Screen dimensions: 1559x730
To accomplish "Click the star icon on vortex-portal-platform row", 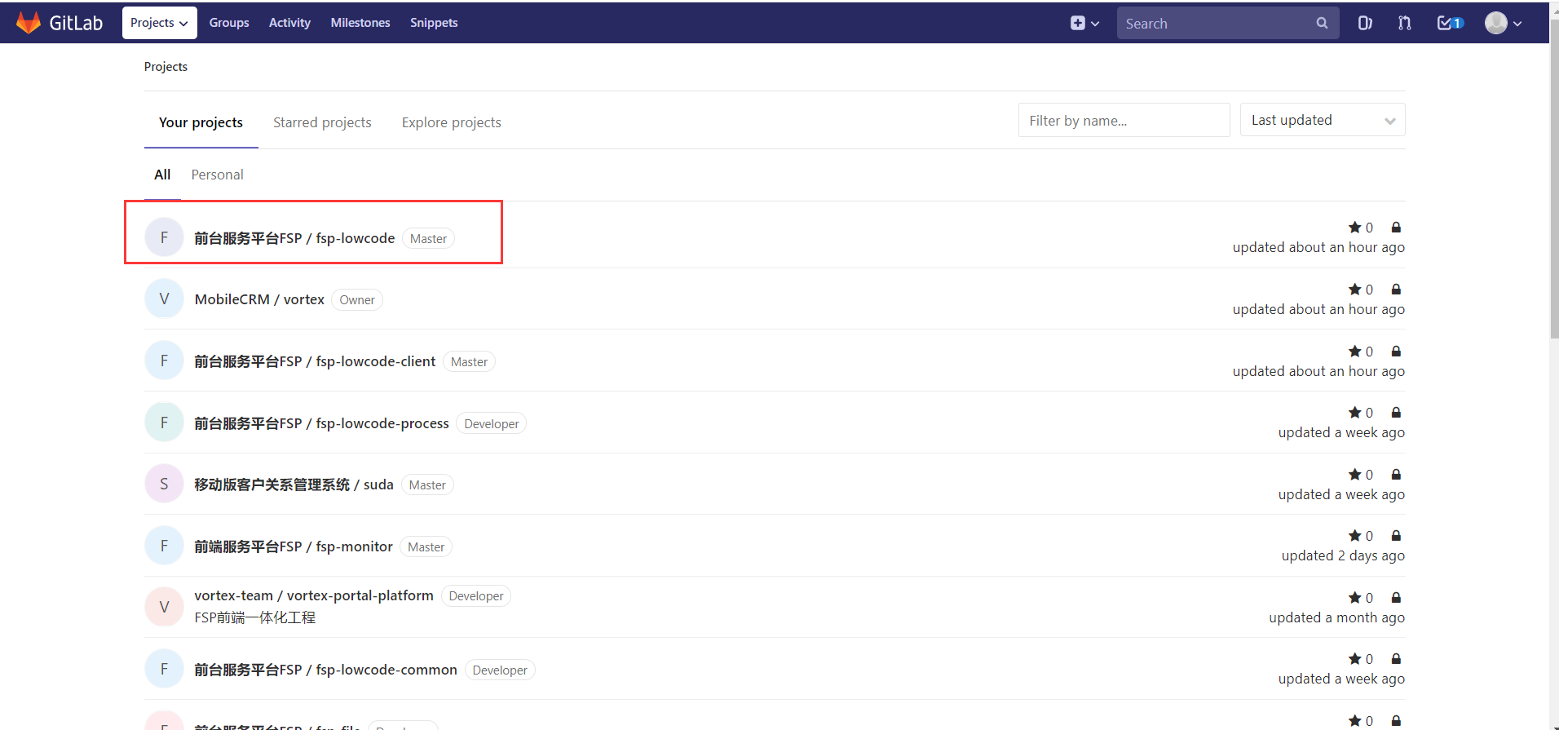I will click(1354, 598).
